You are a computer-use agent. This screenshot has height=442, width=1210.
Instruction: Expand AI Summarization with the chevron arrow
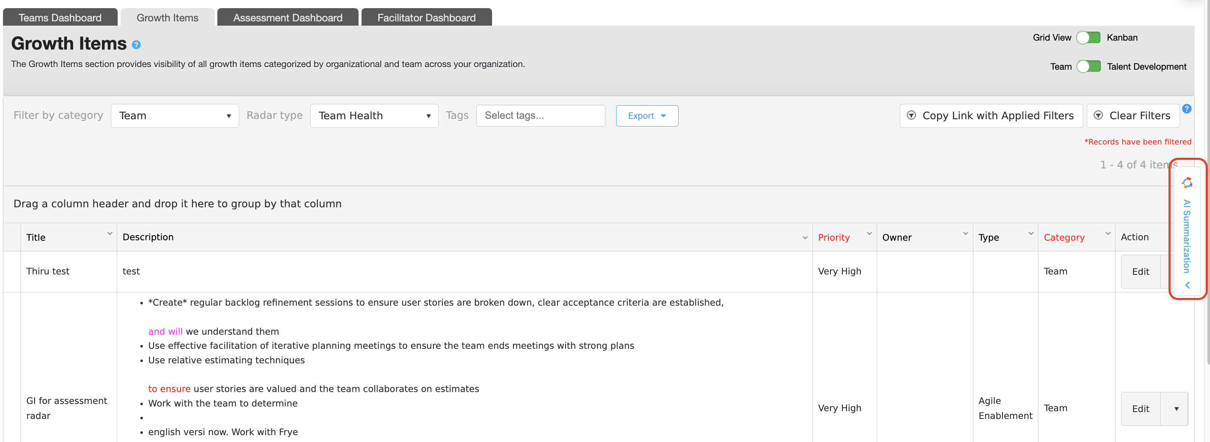point(1187,285)
